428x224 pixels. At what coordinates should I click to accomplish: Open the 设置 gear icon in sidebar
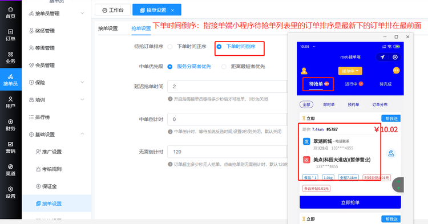tap(10, 193)
